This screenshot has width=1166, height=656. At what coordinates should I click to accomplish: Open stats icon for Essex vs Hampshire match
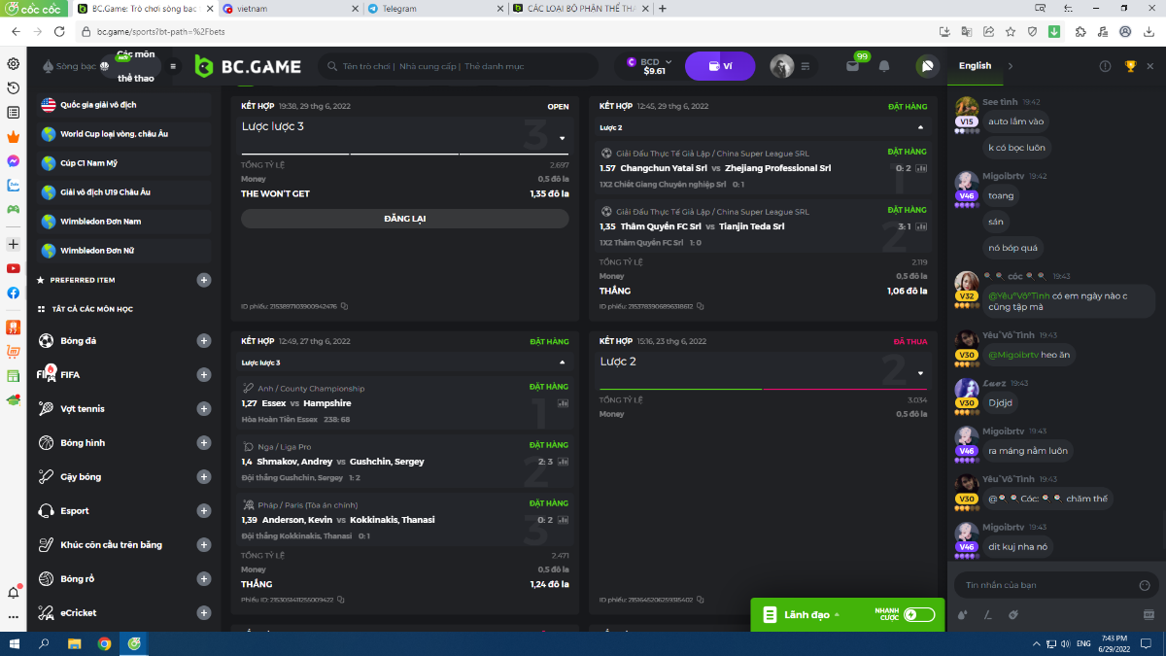[563, 402]
